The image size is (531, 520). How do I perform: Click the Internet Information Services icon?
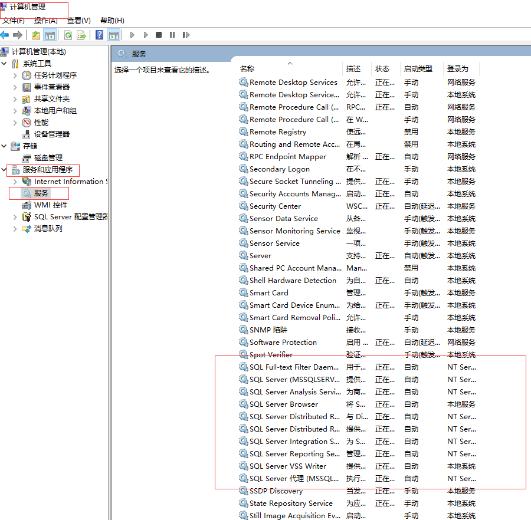[x=27, y=182]
